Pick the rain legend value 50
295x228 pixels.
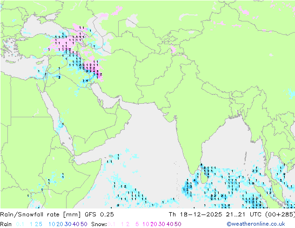point(84,224)
